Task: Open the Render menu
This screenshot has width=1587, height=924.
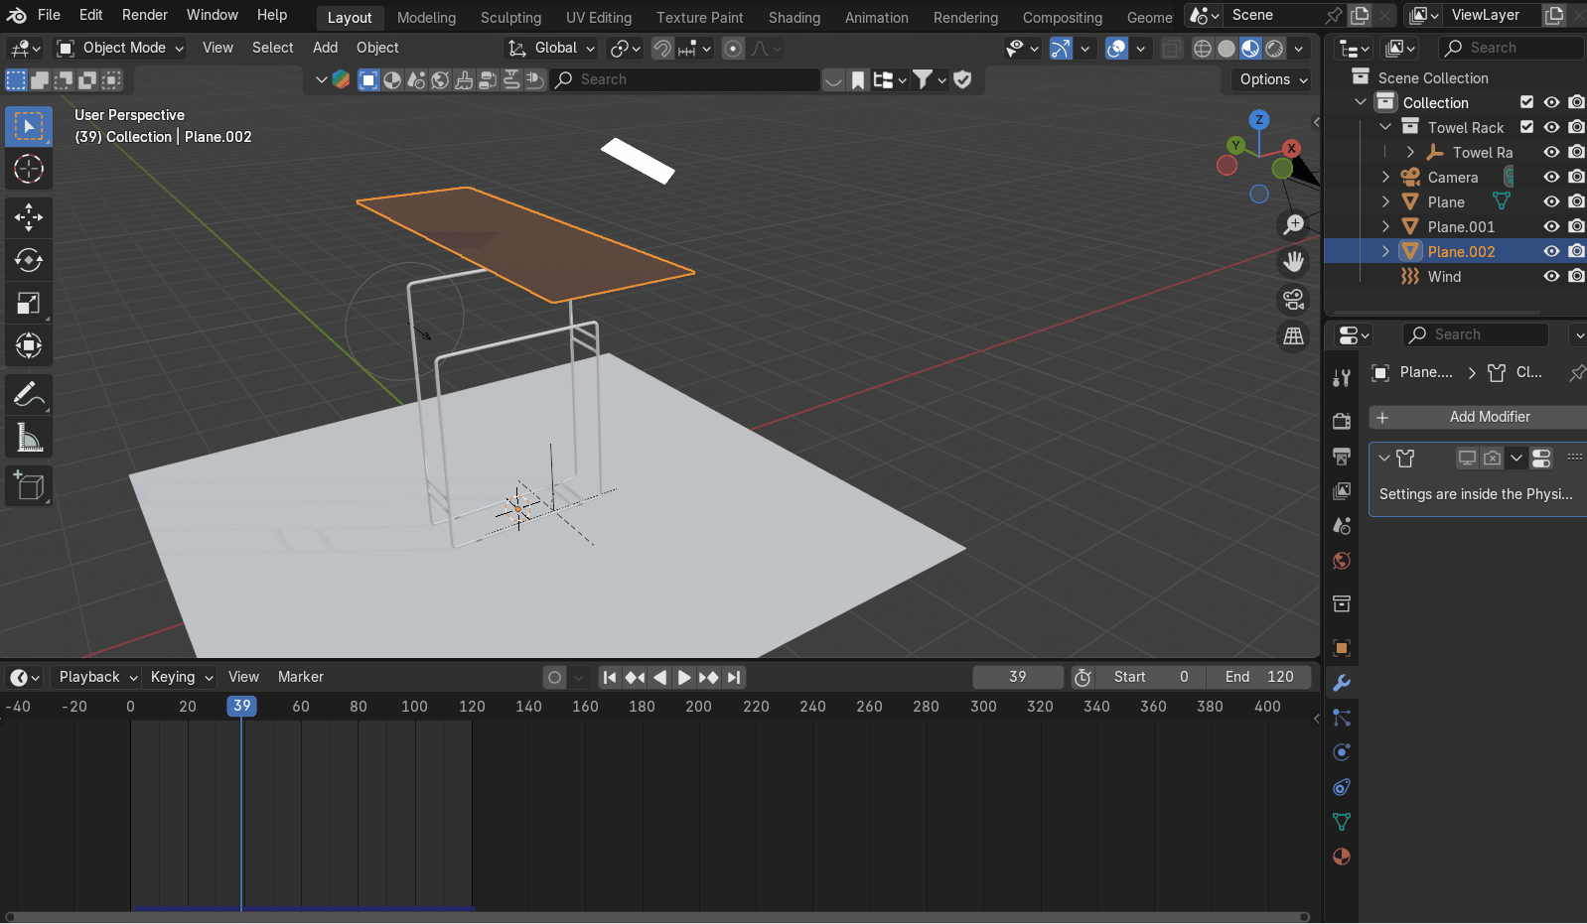Action: [x=145, y=15]
